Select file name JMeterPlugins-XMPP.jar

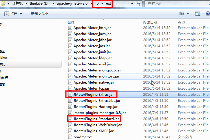click(x=94, y=131)
